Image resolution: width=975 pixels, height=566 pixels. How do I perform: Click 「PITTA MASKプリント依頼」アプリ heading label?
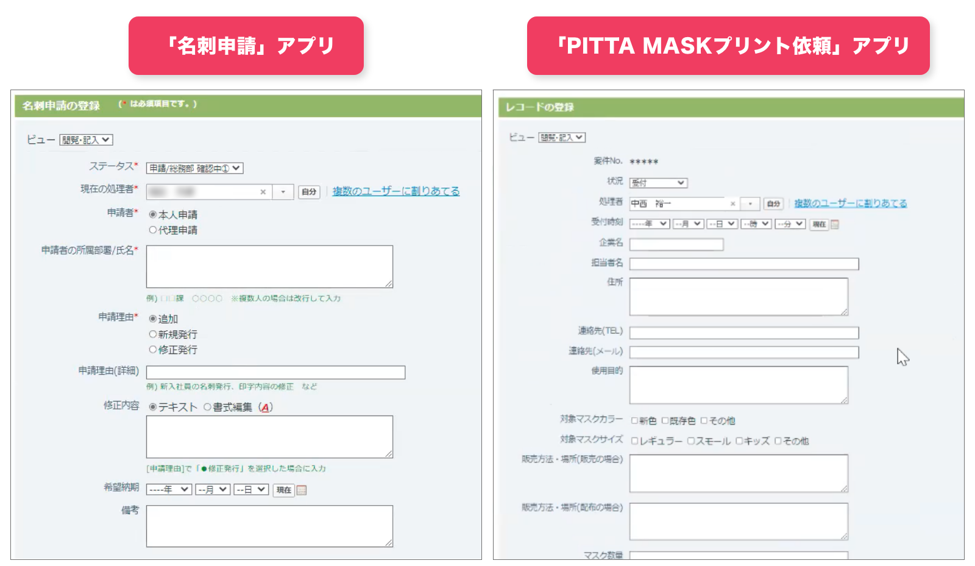pos(728,46)
